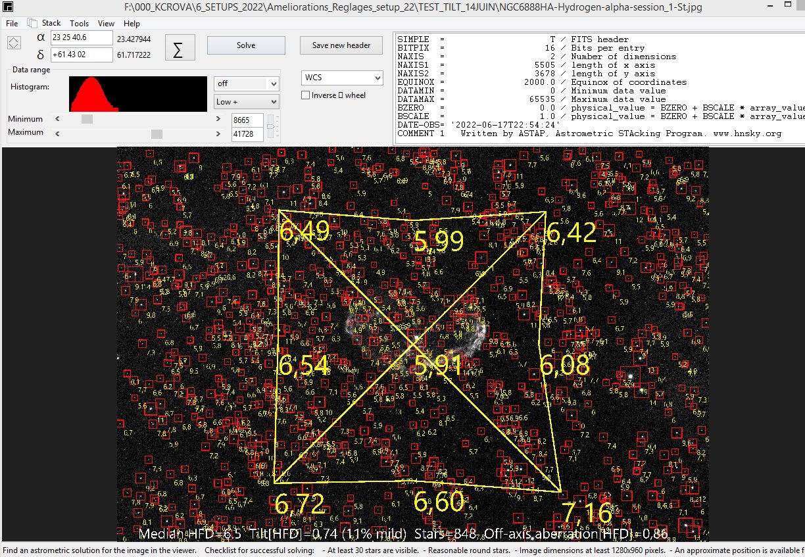Click the Solve button

246,45
